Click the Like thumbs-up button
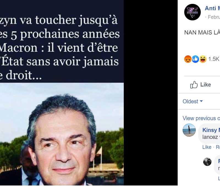Screen dimensions: 220x186 pos(200,85)
